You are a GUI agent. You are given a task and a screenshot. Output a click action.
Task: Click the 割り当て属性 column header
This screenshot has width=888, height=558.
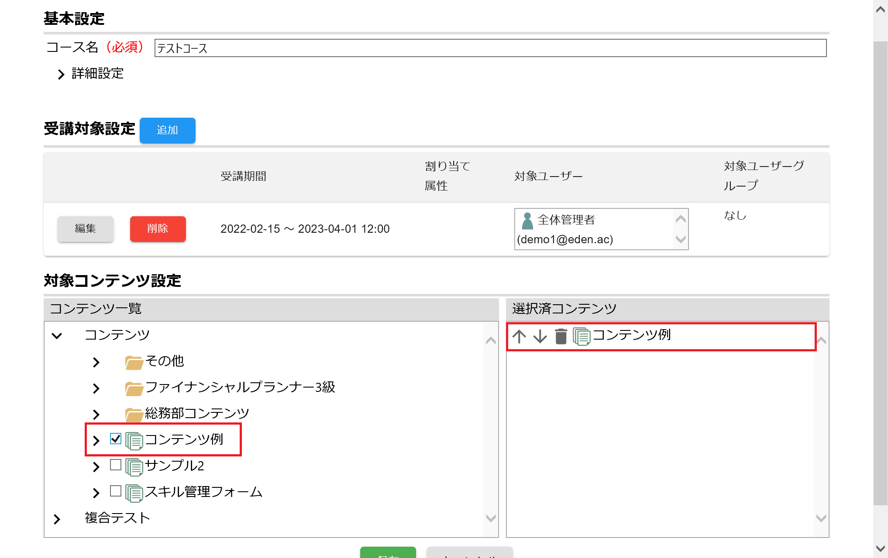[447, 176]
